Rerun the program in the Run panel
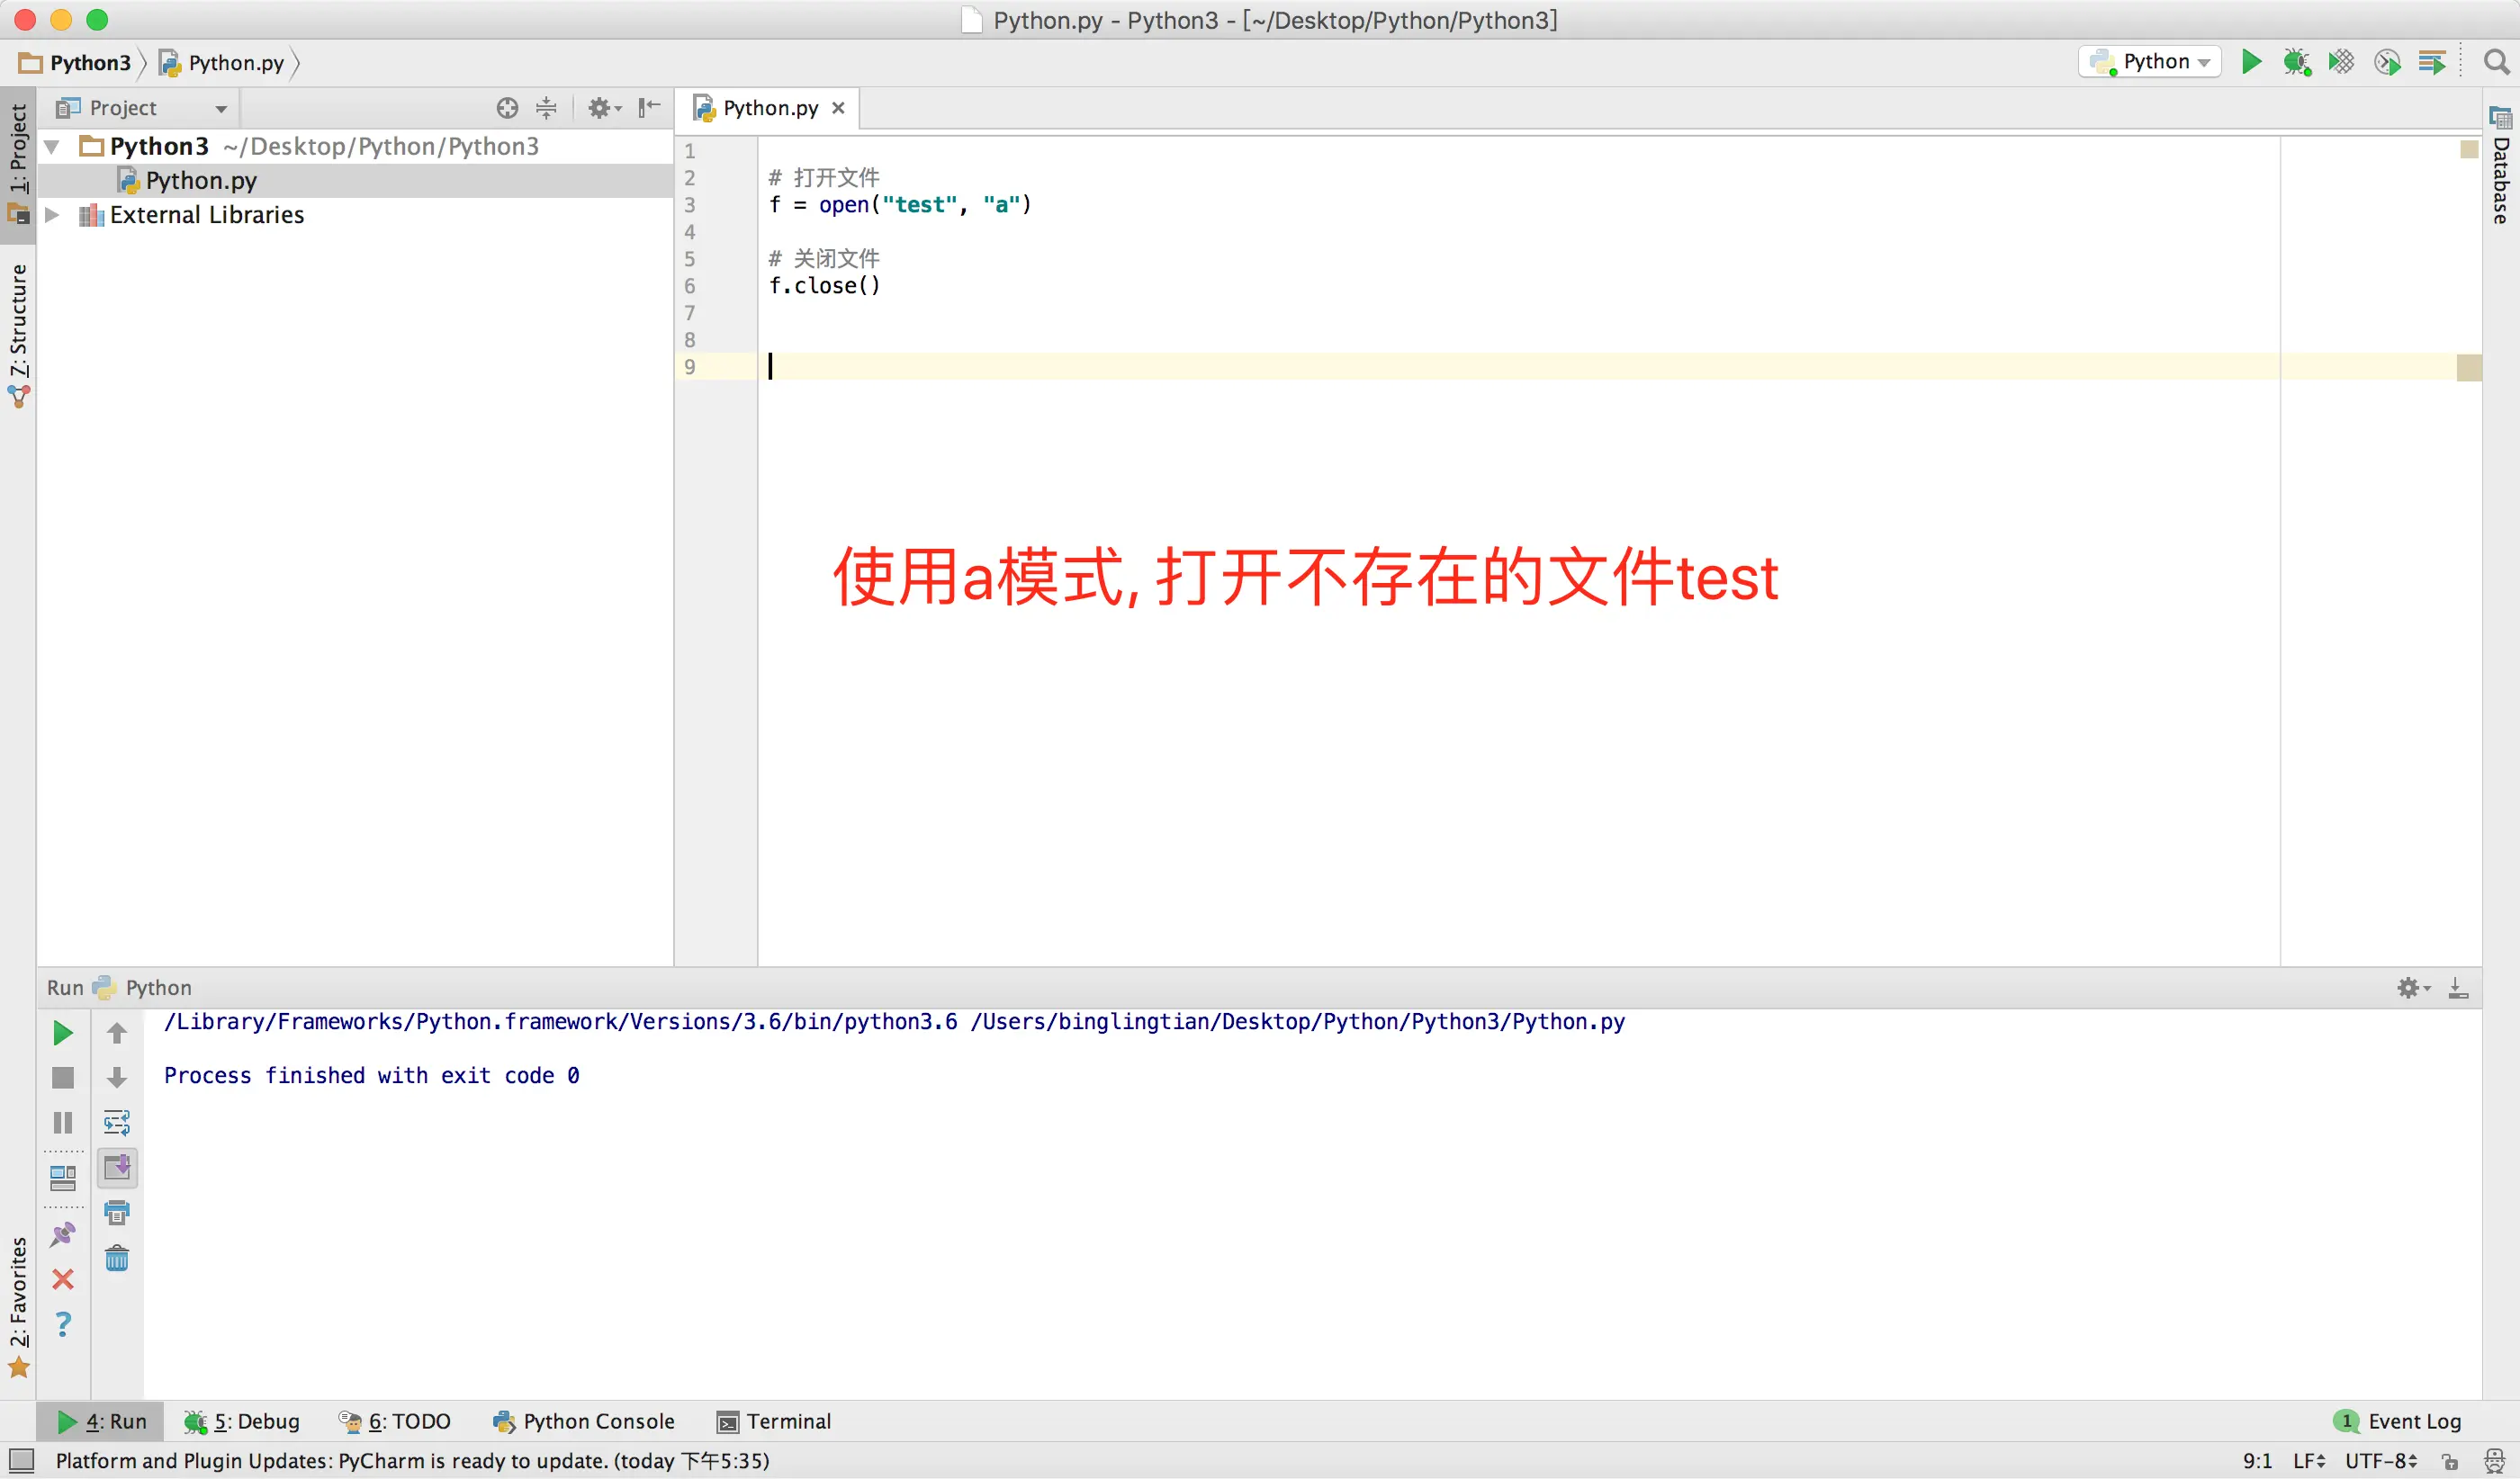Image resolution: width=2520 pixels, height=1479 pixels. [x=62, y=1034]
